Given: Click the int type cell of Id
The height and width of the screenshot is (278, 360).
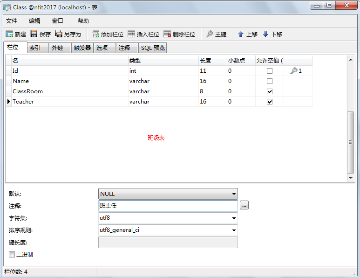Looking at the screenshot, I should [x=163, y=70].
